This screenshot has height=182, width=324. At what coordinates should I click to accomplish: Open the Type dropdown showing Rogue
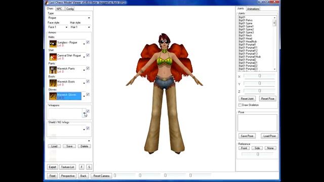(x=69, y=18)
